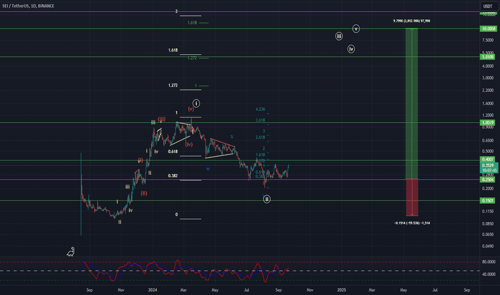The image size is (500, 295).
Task: Click the 5.0108 price line label
Action: [x=488, y=57]
